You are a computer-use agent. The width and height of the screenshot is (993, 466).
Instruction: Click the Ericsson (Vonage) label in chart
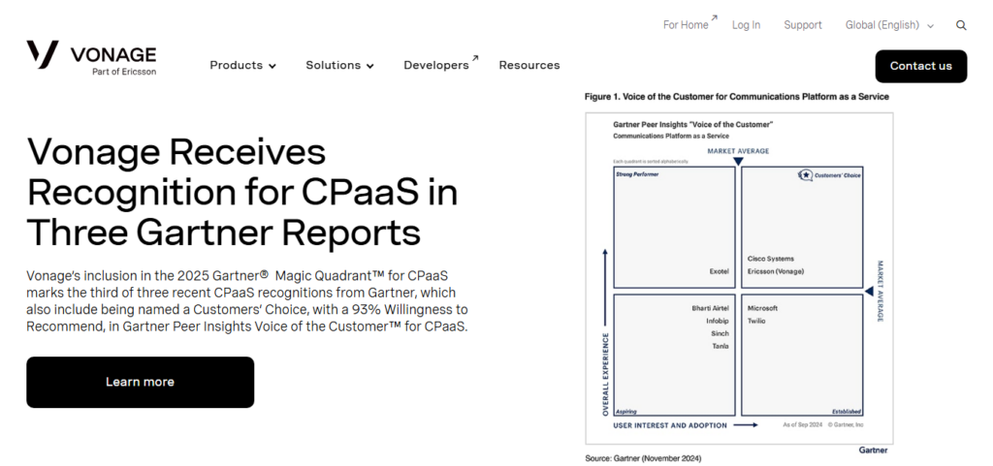tap(775, 272)
